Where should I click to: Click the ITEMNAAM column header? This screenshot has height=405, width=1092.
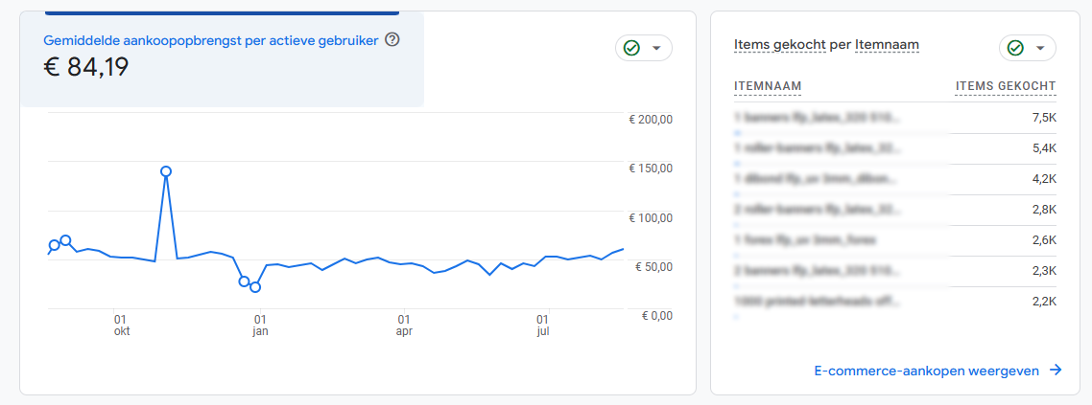pyautogui.click(x=768, y=87)
